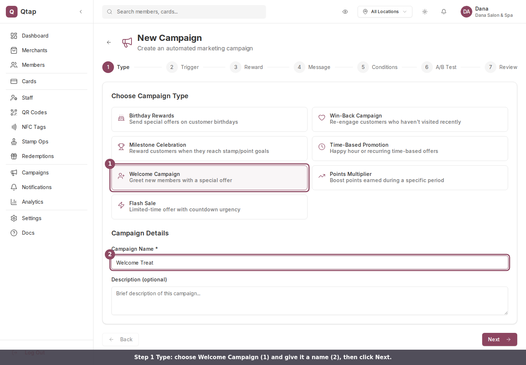Jump to step 5 Conditions
This screenshot has width=526, height=365.
click(378, 67)
